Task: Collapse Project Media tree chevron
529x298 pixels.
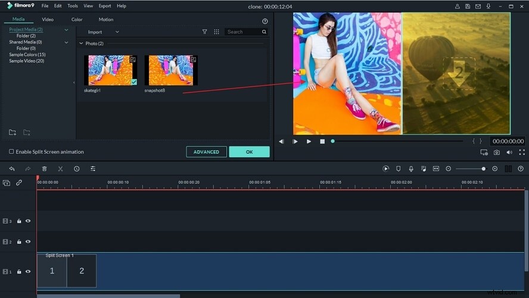Action: (67, 30)
